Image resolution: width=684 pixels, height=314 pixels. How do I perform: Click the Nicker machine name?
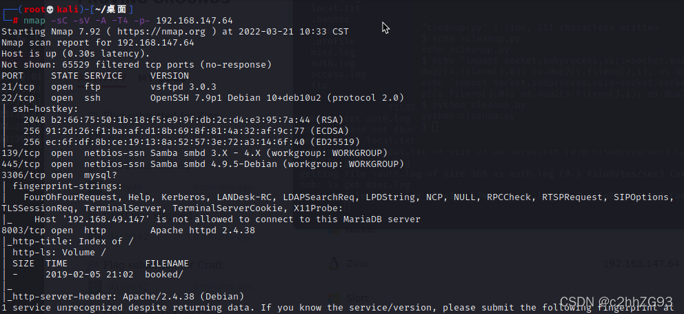pyautogui.click(x=361, y=229)
